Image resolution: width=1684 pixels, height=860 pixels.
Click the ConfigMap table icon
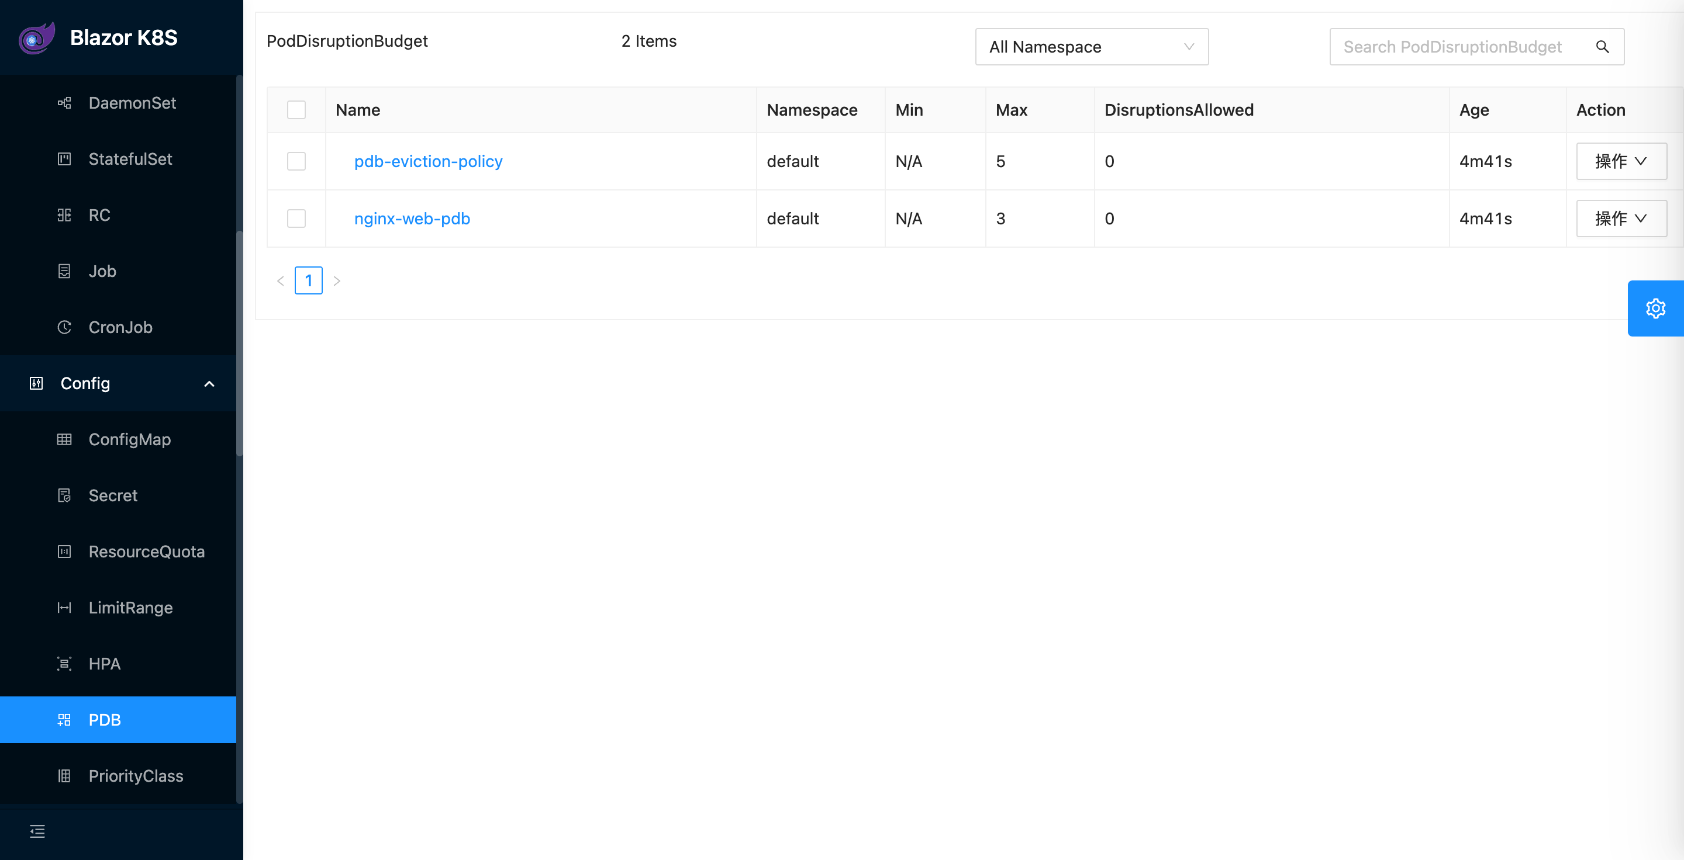64,440
